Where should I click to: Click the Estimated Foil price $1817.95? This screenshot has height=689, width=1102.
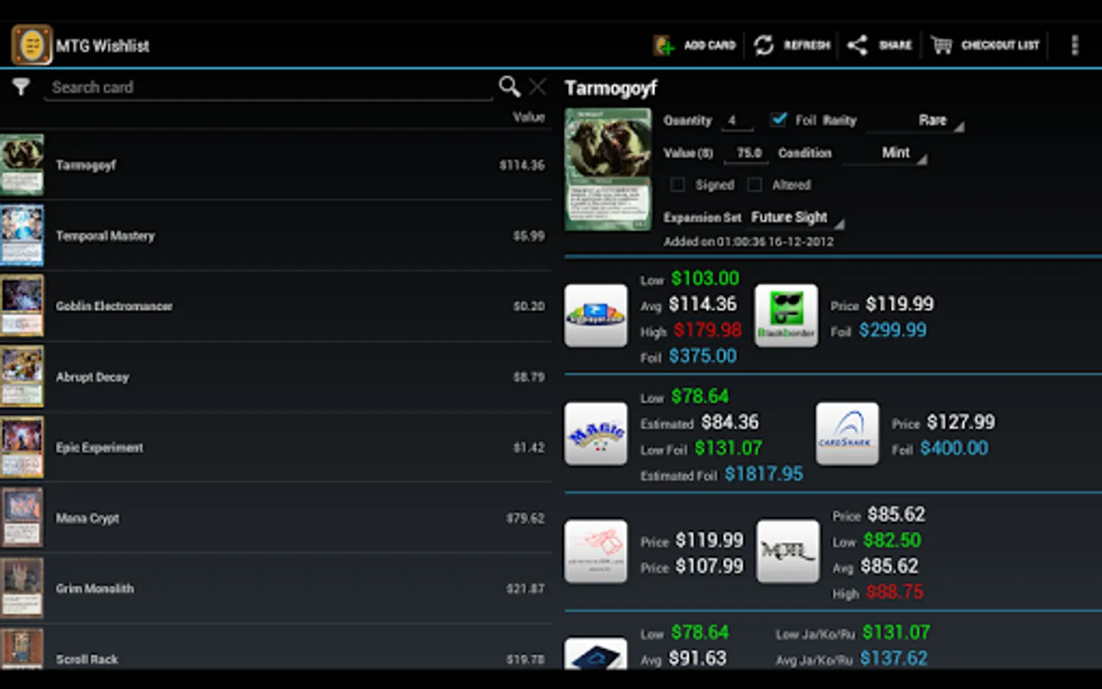[x=764, y=475]
